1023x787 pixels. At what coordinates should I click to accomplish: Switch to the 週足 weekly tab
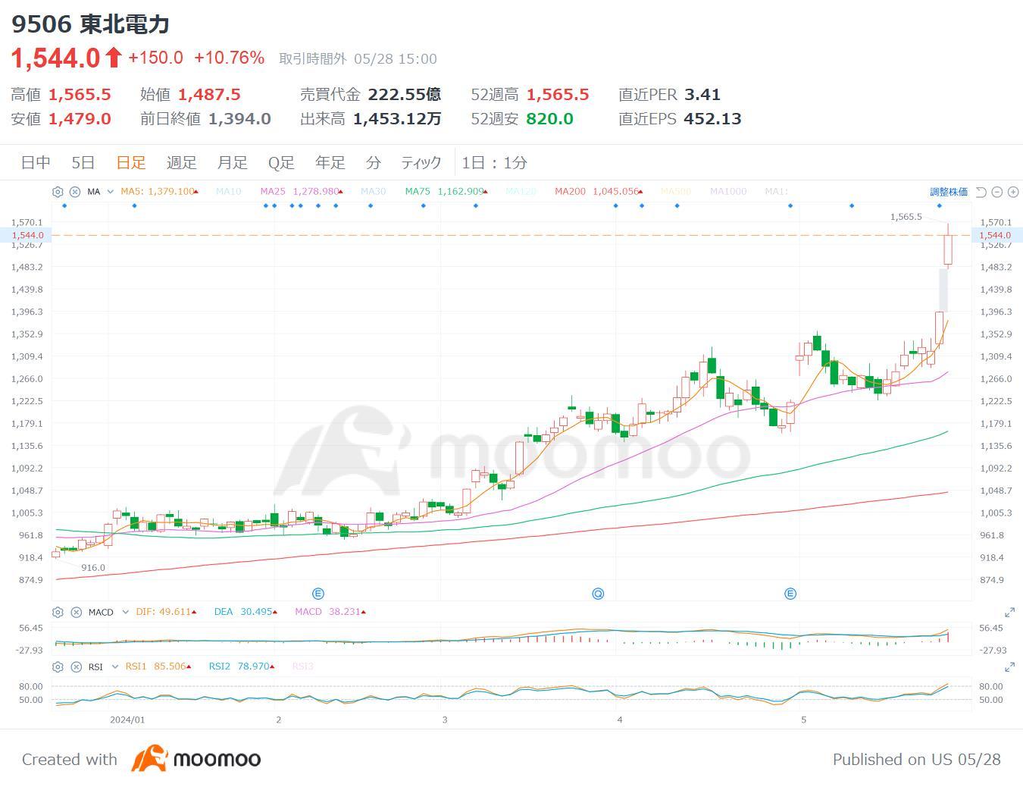pos(181,162)
